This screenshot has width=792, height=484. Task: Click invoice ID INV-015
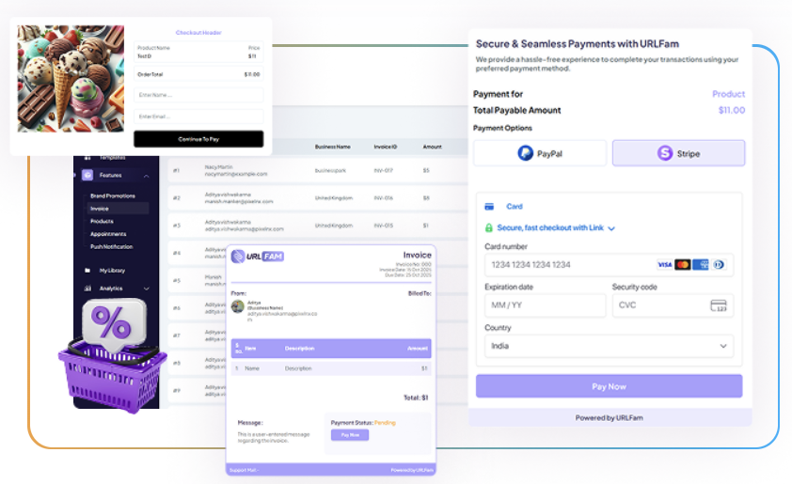click(x=384, y=226)
